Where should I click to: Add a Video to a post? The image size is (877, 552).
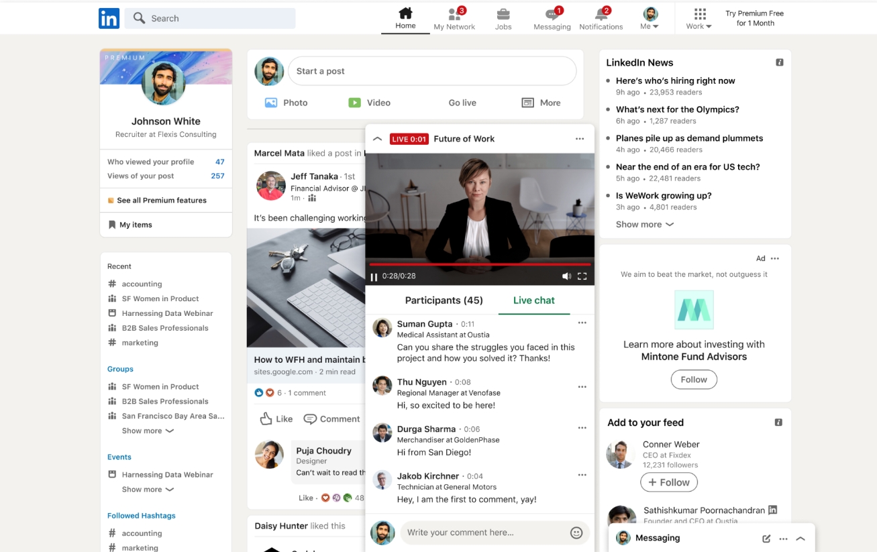(x=369, y=103)
